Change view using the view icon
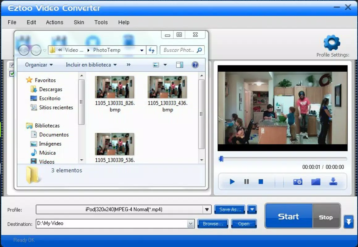The height and width of the screenshot is (247, 358). point(156,65)
